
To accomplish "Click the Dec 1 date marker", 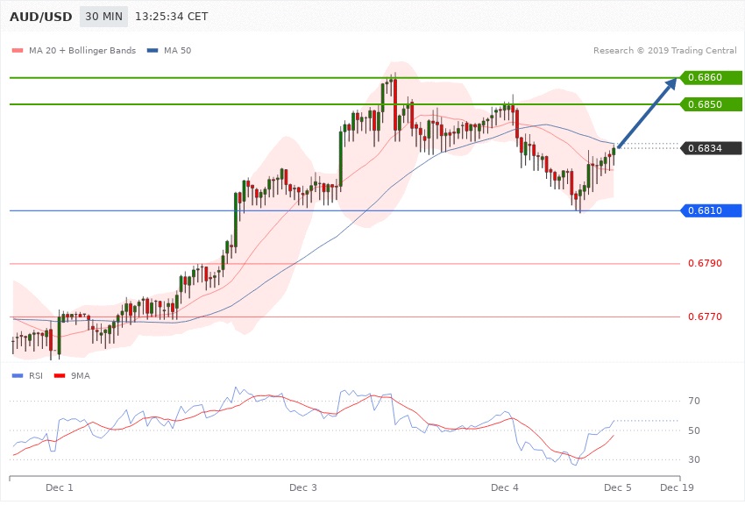I will pos(60,487).
